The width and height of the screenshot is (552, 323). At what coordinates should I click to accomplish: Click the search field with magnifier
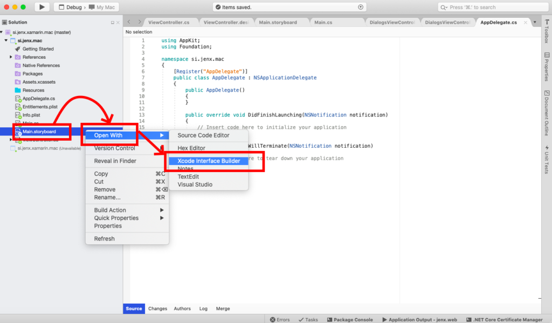(x=493, y=7)
